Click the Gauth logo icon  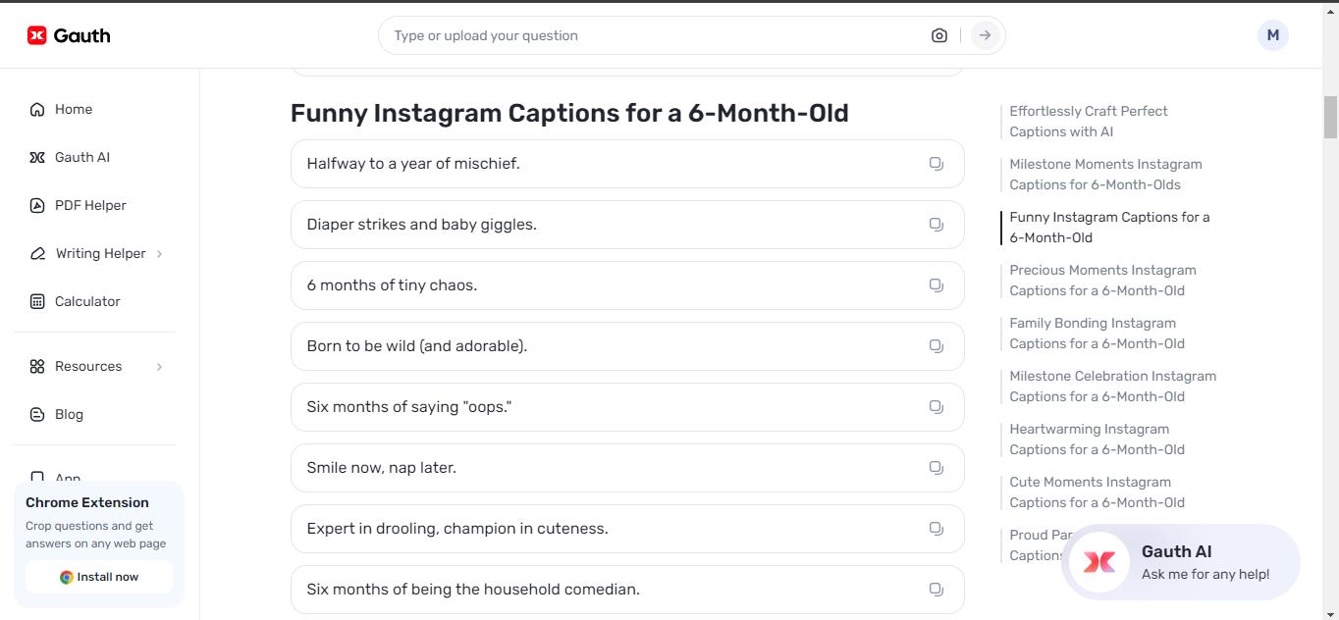35,34
